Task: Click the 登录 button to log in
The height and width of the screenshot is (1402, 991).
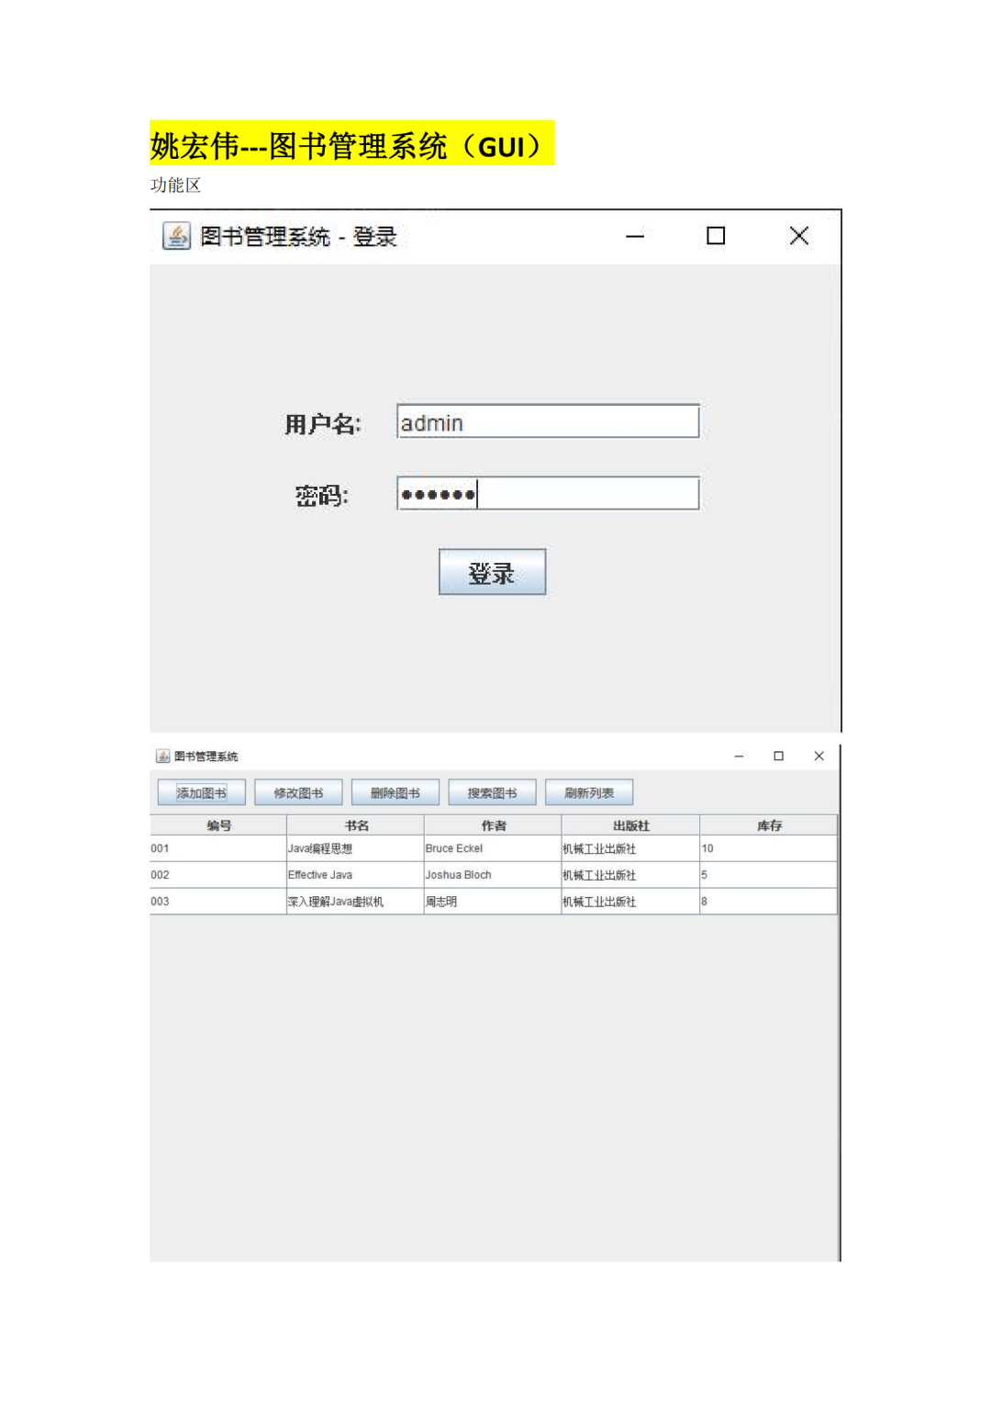Action: point(492,571)
